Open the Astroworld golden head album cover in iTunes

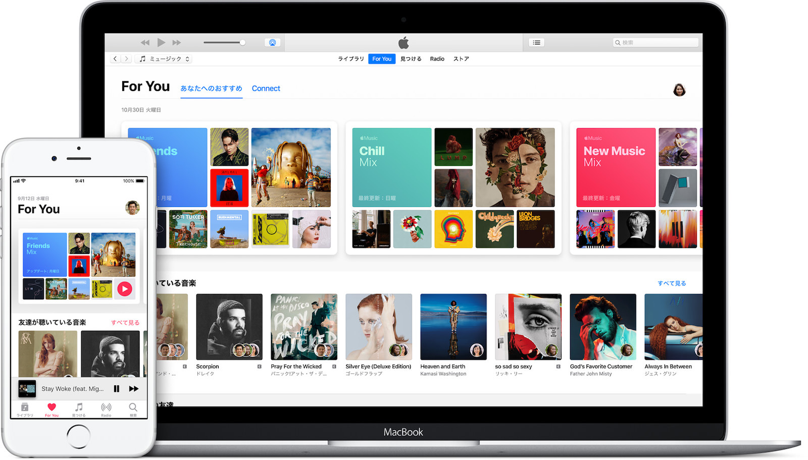291,167
